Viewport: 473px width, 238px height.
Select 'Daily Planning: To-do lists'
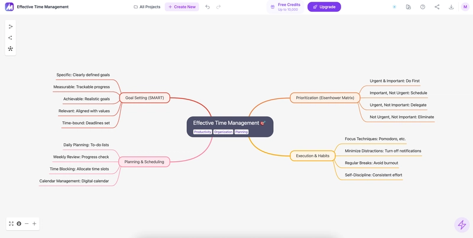[x=86, y=145]
